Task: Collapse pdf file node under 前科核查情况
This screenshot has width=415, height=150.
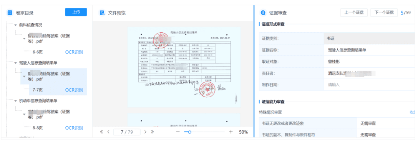Action: click(x=24, y=38)
